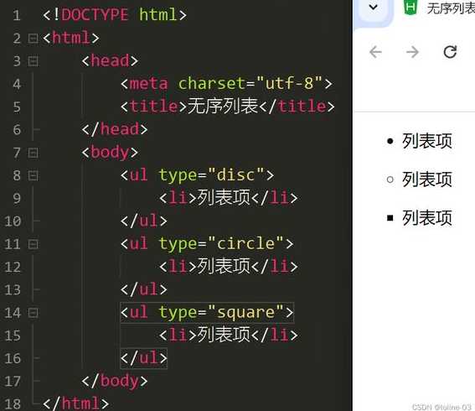Click the meta charset="utf-8" tag

[x=226, y=83]
